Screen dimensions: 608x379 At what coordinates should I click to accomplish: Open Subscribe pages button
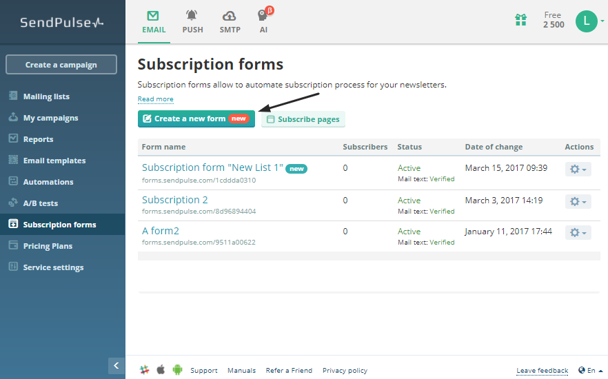[x=303, y=119]
